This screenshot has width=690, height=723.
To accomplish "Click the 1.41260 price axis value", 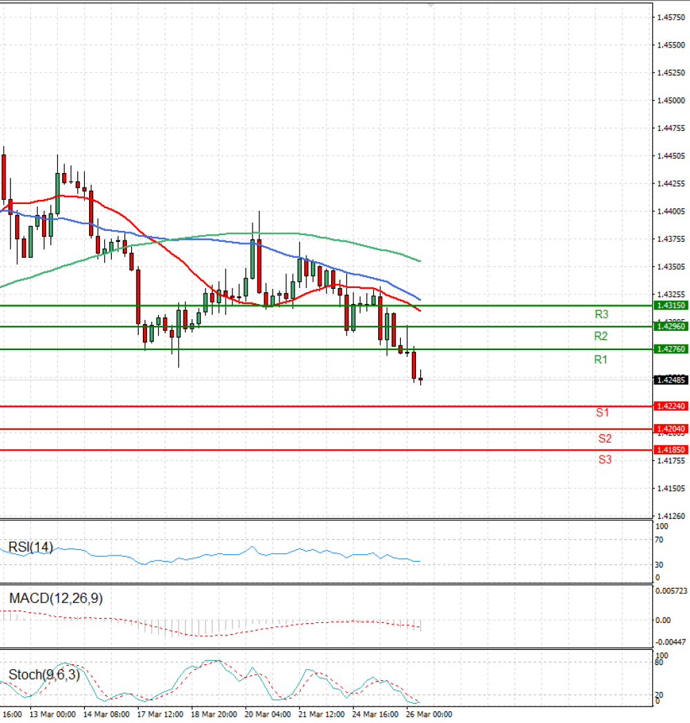I will click(671, 516).
